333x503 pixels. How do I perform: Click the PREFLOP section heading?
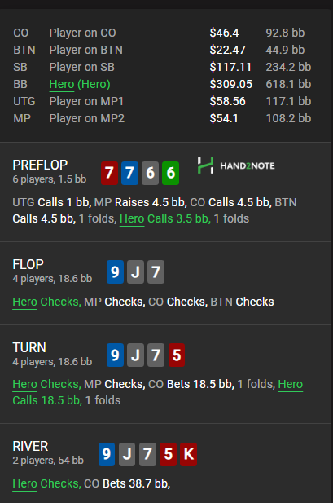[40, 165]
